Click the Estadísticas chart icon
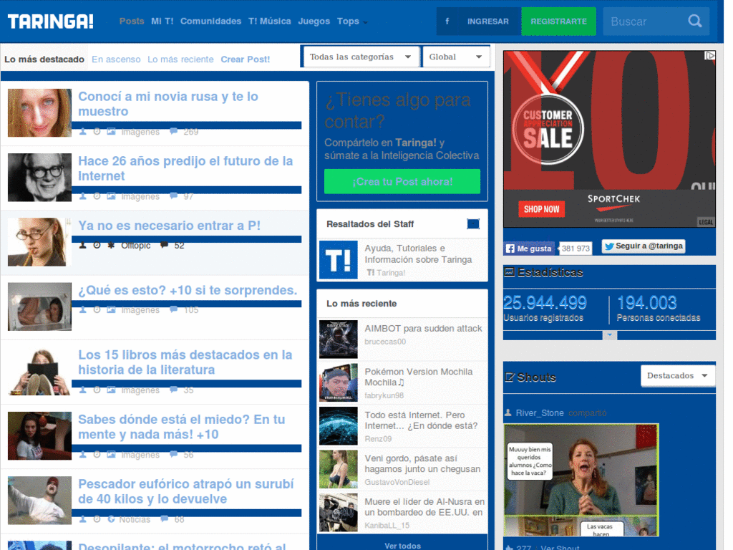The image size is (733, 550). (509, 271)
